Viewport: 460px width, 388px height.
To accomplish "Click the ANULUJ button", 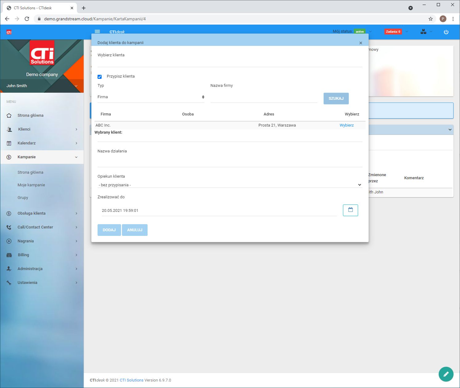I will tap(135, 230).
